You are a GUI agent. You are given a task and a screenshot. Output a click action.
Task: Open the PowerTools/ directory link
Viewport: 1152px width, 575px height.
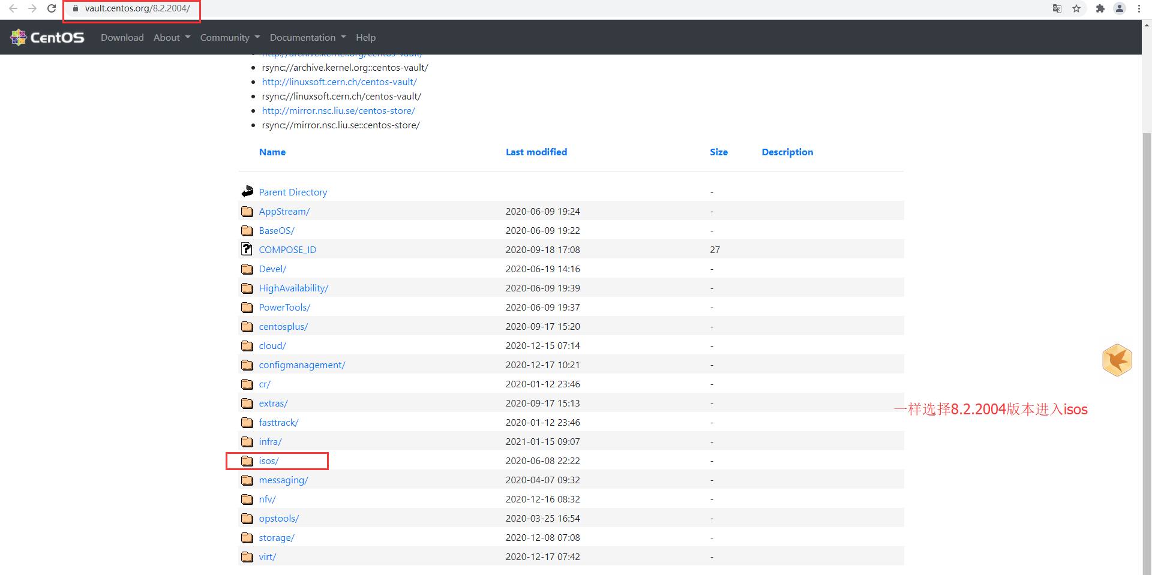[285, 307]
